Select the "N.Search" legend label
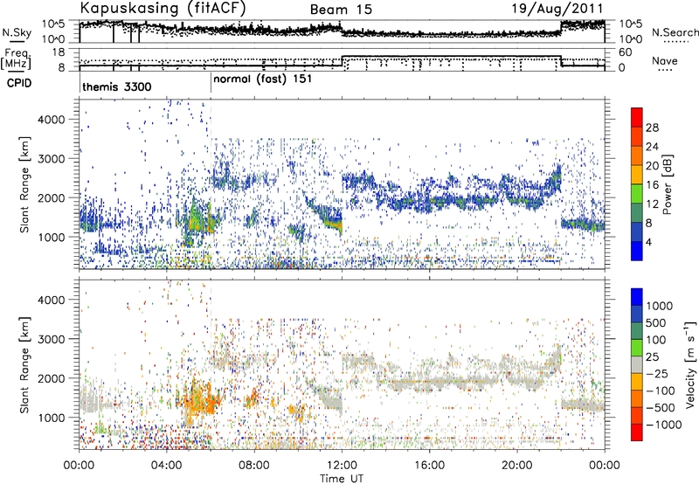Viewport: 699px width, 484px height. 675,32
